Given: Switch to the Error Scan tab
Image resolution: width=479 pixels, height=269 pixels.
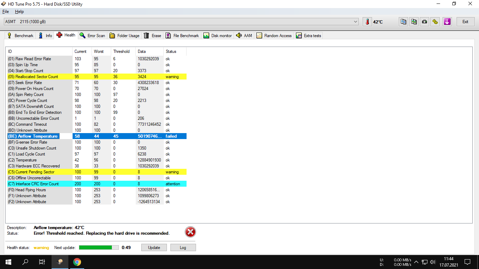Looking at the screenshot, I should click(x=92, y=36).
